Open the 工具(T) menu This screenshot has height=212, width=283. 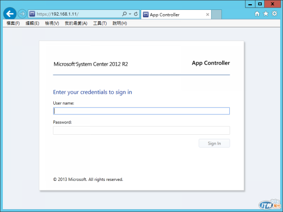[100, 23]
